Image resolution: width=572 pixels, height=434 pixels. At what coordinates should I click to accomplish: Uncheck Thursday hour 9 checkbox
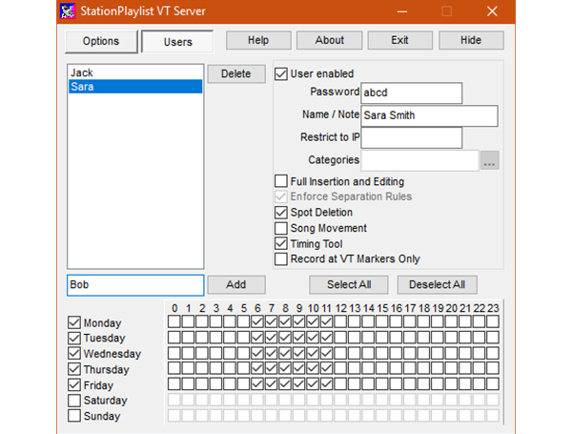click(298, 368)
